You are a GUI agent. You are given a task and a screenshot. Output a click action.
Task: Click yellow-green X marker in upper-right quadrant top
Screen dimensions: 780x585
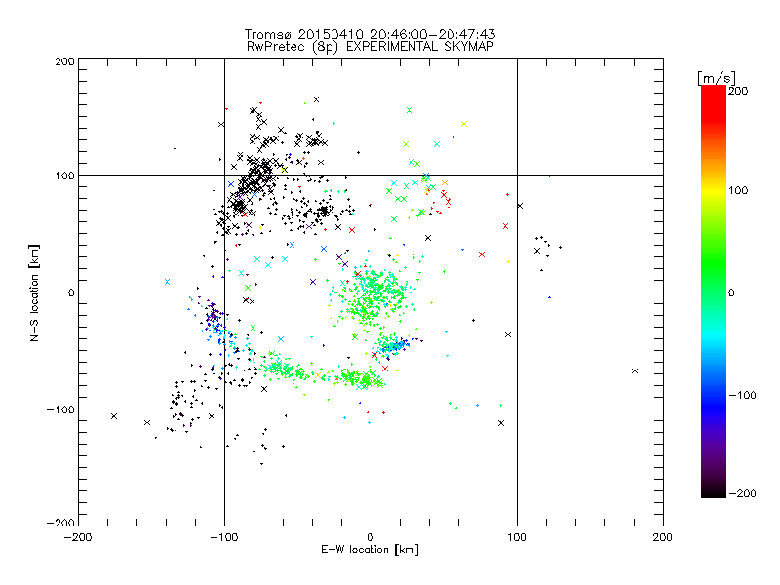tap(464, 124)
